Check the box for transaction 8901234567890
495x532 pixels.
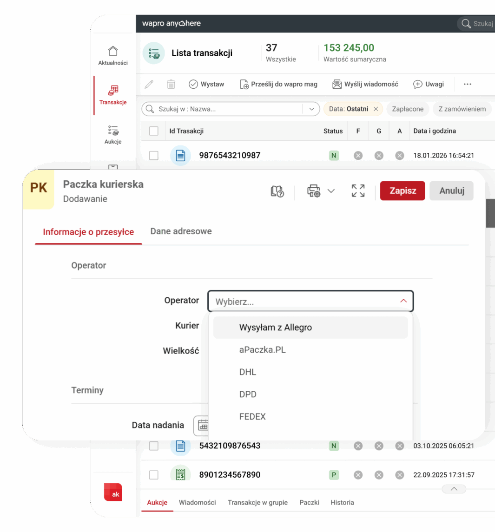(154, 475)
